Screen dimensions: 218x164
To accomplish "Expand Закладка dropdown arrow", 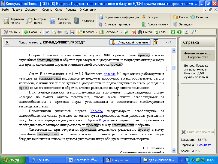I will (121, 32).
